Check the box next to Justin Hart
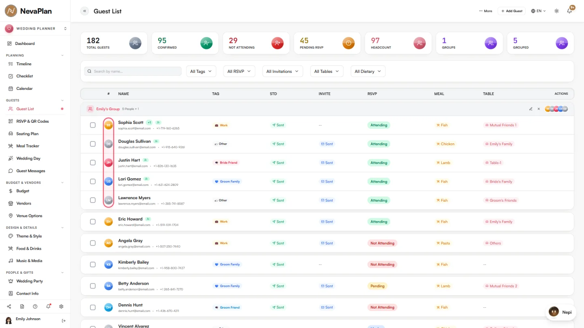 tap(93, 163)
